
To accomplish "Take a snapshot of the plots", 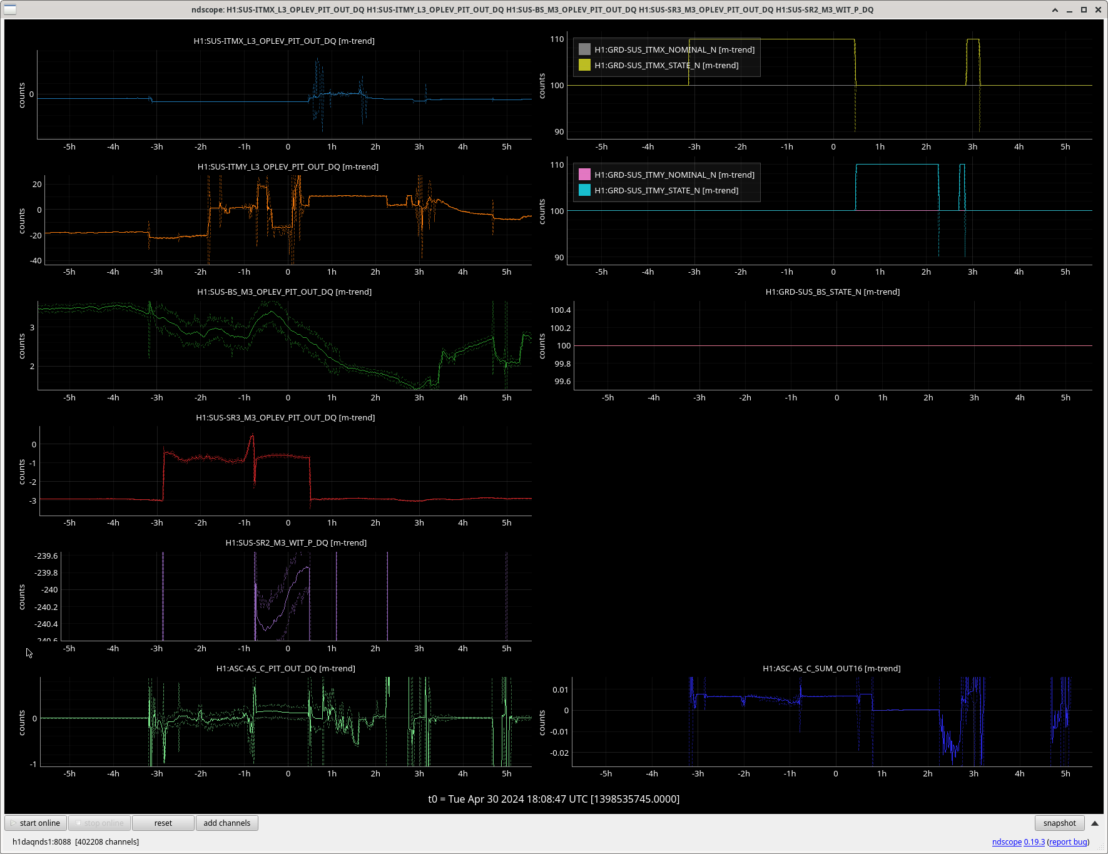I will tap(1059, 823).
